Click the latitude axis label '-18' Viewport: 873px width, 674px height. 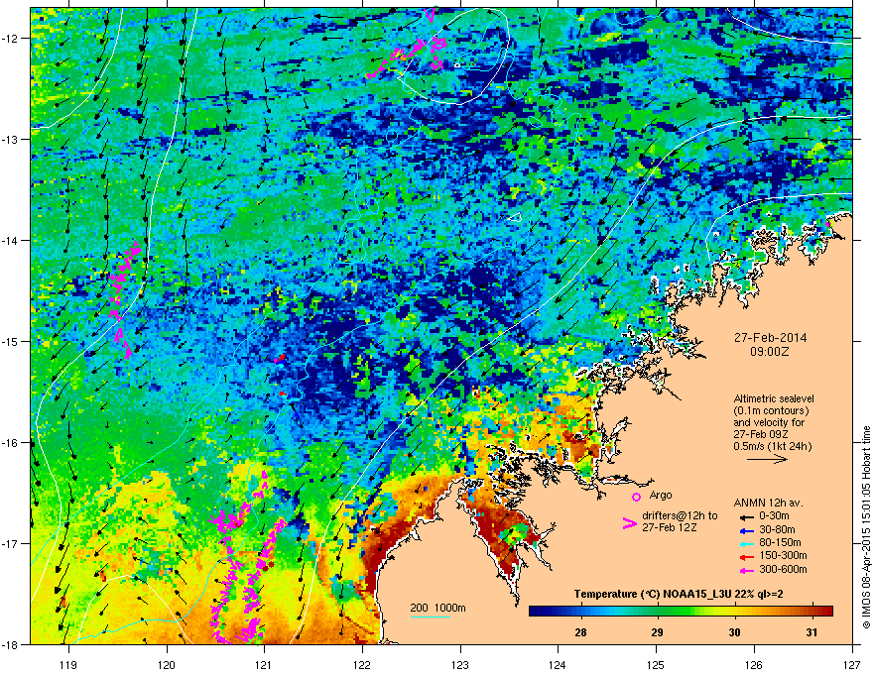pyautogui.click(x=11, y=644)
